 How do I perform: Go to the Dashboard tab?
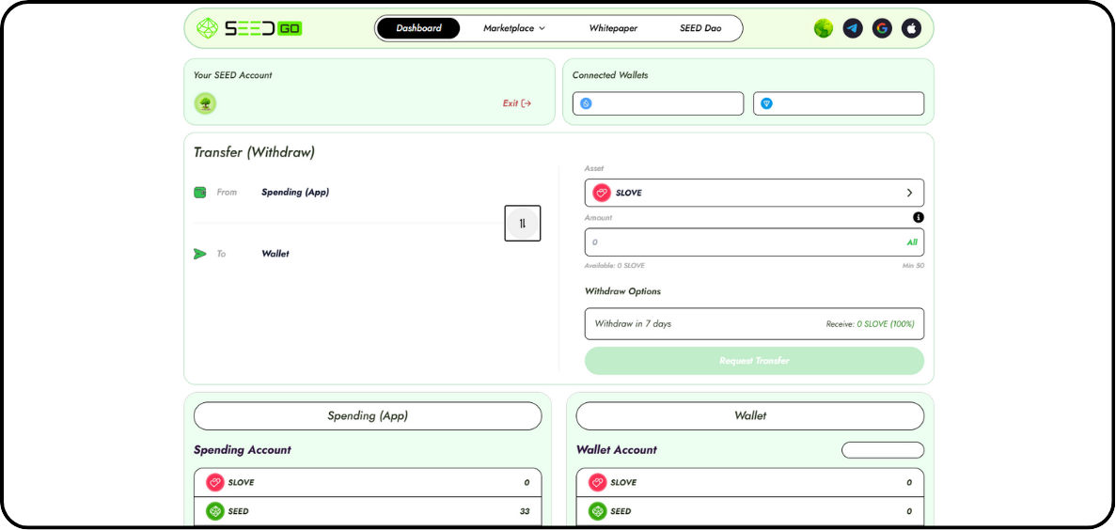(418, 28)
